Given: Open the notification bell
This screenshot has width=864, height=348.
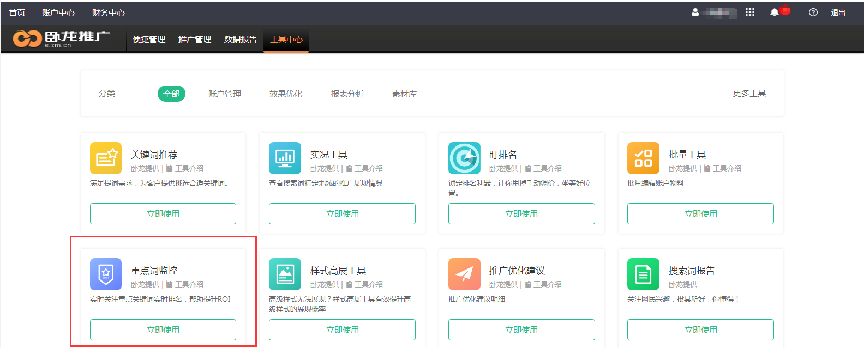Looking at the screenshot, I should 774,12.
